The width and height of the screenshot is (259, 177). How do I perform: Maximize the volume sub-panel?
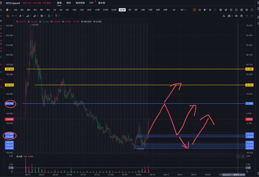(243, 156)
